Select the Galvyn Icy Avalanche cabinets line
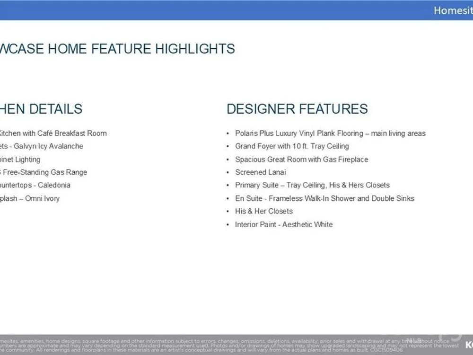The width and height of the screenshot is (473, 355). tap(42, 146)
